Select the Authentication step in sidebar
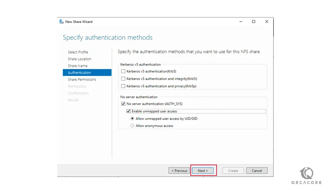The height and width of the screenshot is (194, 331). pos(87,73)
